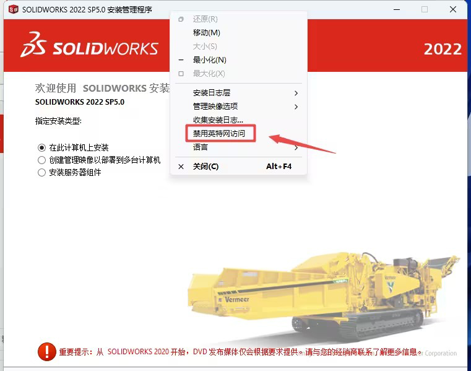The width and height of the screenshot is (471, 371).
Task: Open 管理映像选项 menu entry
Action: pyautogui.click(x=238, y=107)
